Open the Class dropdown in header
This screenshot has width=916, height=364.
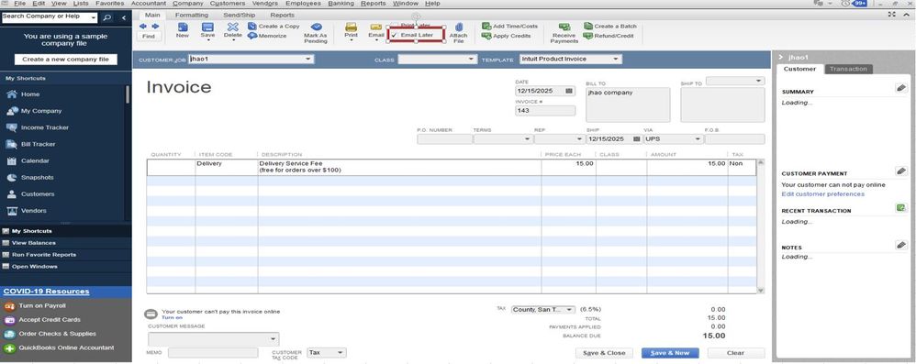click(x=472, y=59)
